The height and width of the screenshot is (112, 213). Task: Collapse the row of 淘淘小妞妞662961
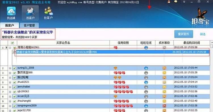(x=10, y=48)
